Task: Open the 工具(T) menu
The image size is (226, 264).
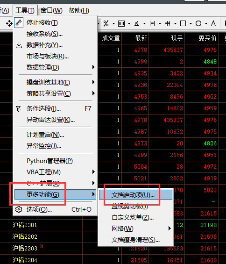Action: tap(25, 11)
